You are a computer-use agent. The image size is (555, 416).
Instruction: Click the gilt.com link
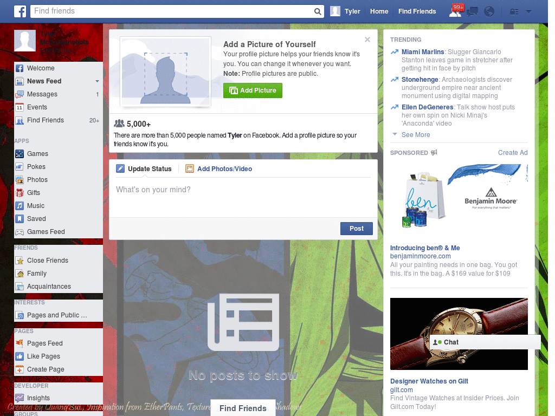click(402, 390)
